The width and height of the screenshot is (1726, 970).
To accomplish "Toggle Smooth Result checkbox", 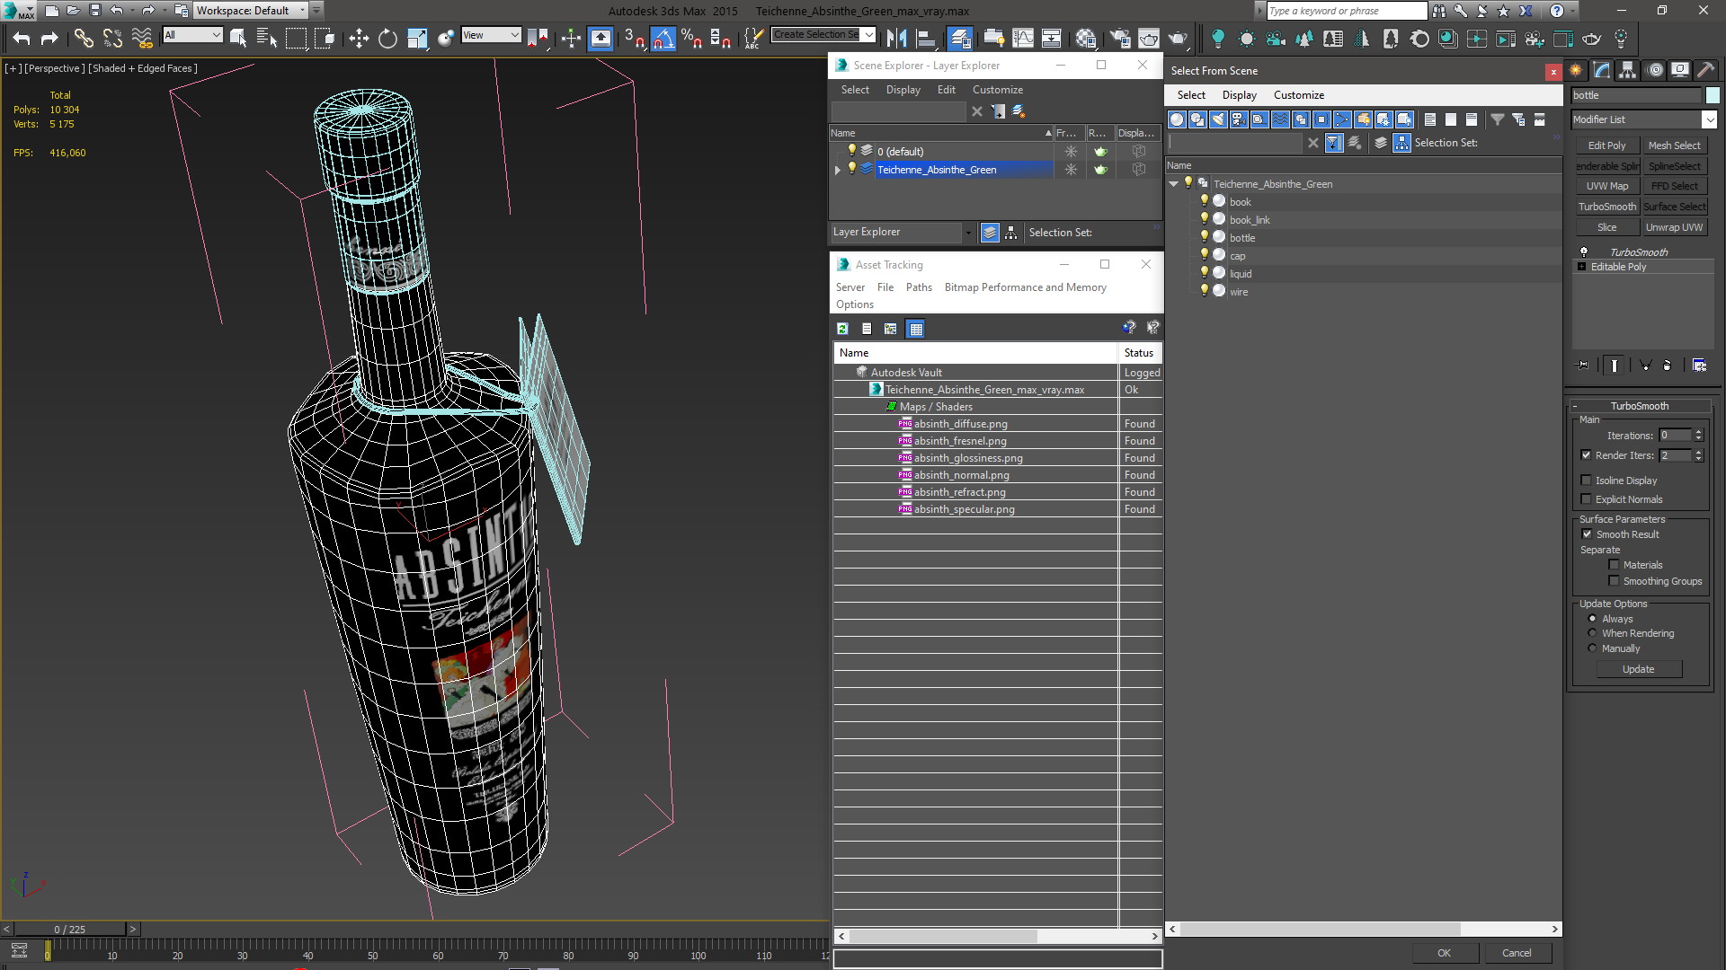I will [x=1587, y=534].
